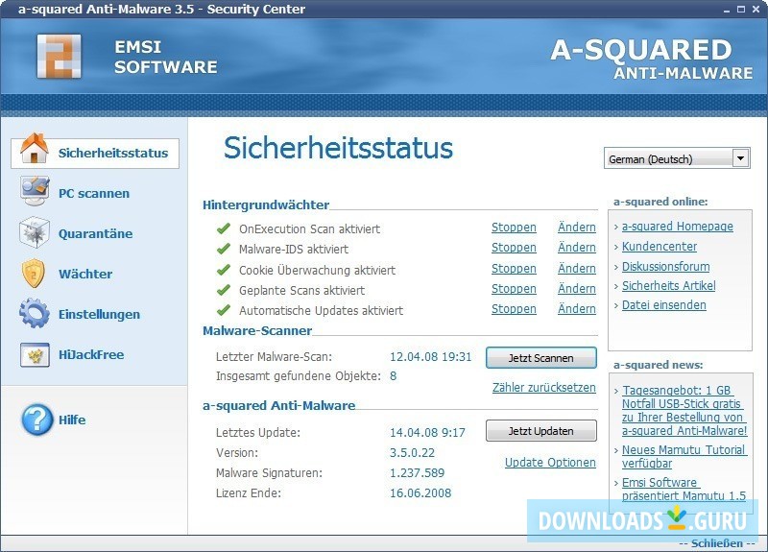The width and height of the screenshot is (768, 552).
Task: Open Neues Mamutu Tutorial verfügbar news
Action: (684, 457)
